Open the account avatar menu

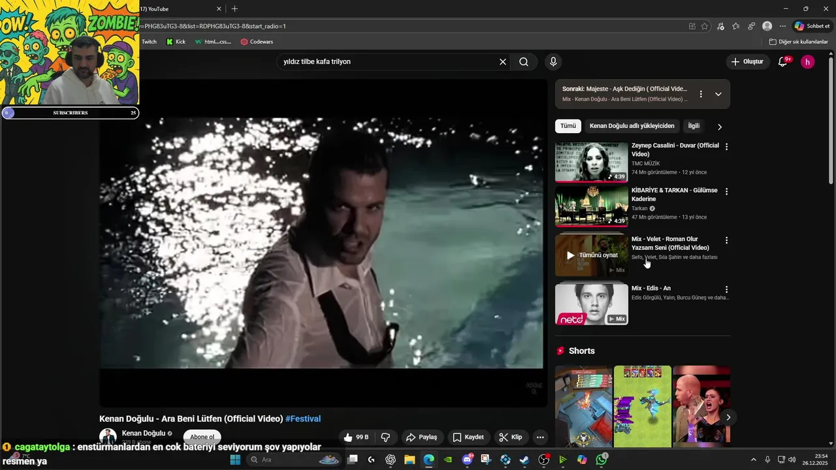[808, 62]
